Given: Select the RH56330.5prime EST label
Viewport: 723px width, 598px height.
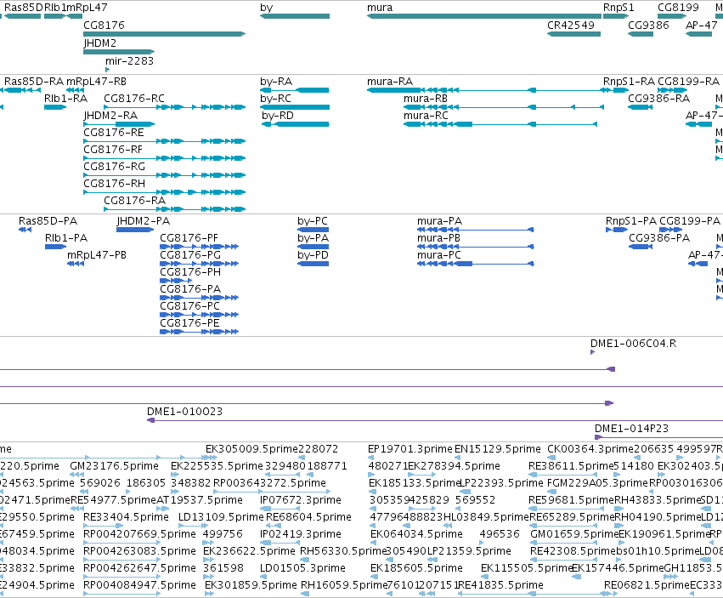Looking at the screenshot, I should click(x=342, y=551).
